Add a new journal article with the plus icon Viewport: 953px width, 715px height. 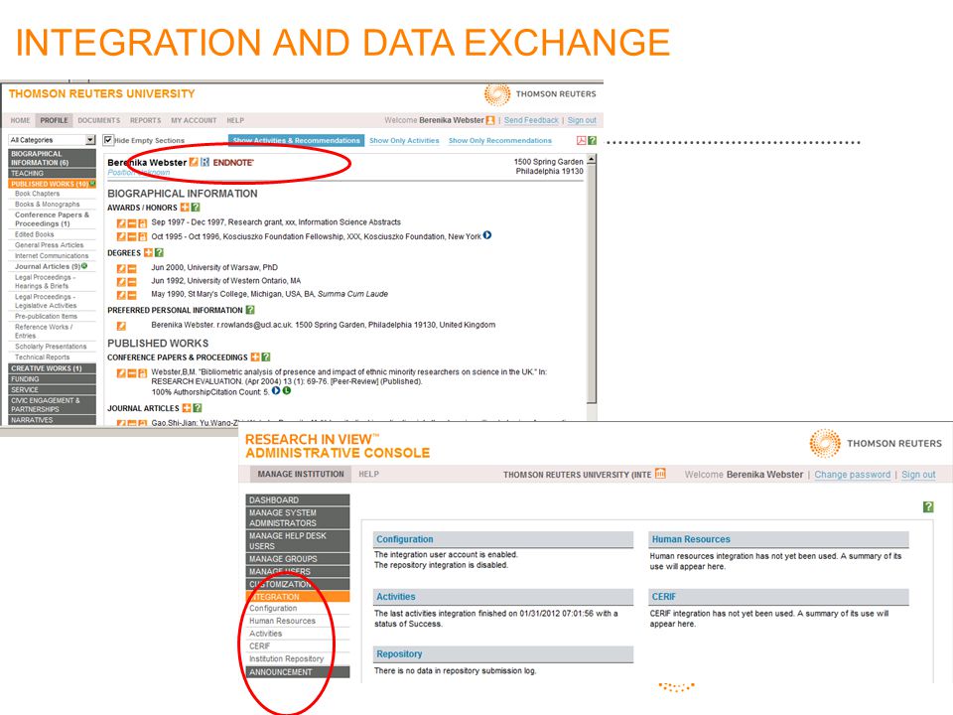point(187,408)
